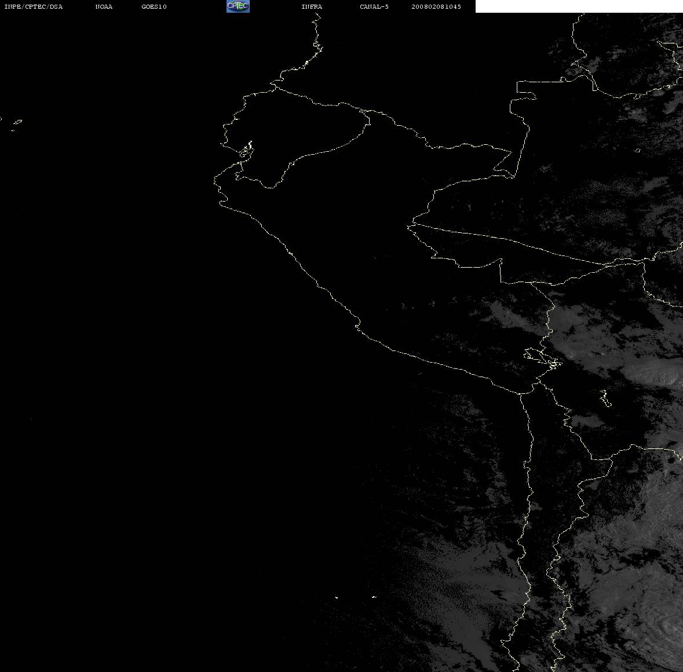The height and width of the screenshot is (672, 683).
Task: Click the blank white box at top right
Action: pyautogui.click(x=579, y=6)
